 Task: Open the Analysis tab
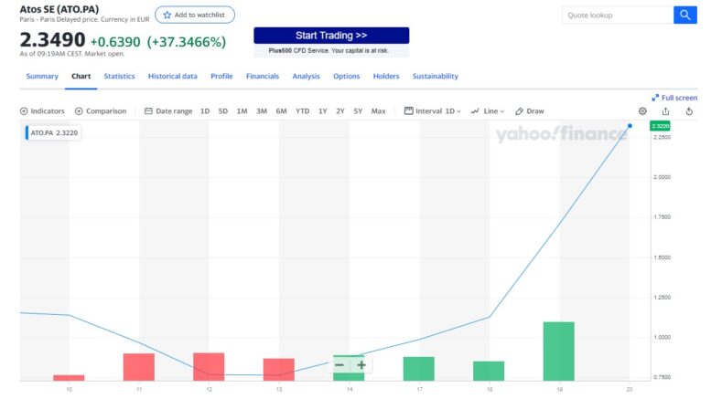point(306,76)
